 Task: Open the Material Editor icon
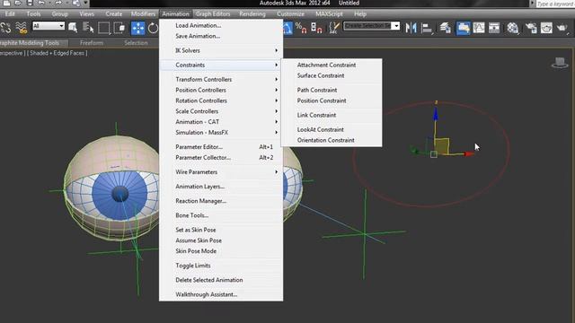[513, 28]
